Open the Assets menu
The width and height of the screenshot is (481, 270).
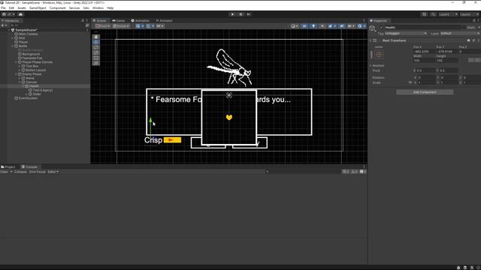point(22,8)
